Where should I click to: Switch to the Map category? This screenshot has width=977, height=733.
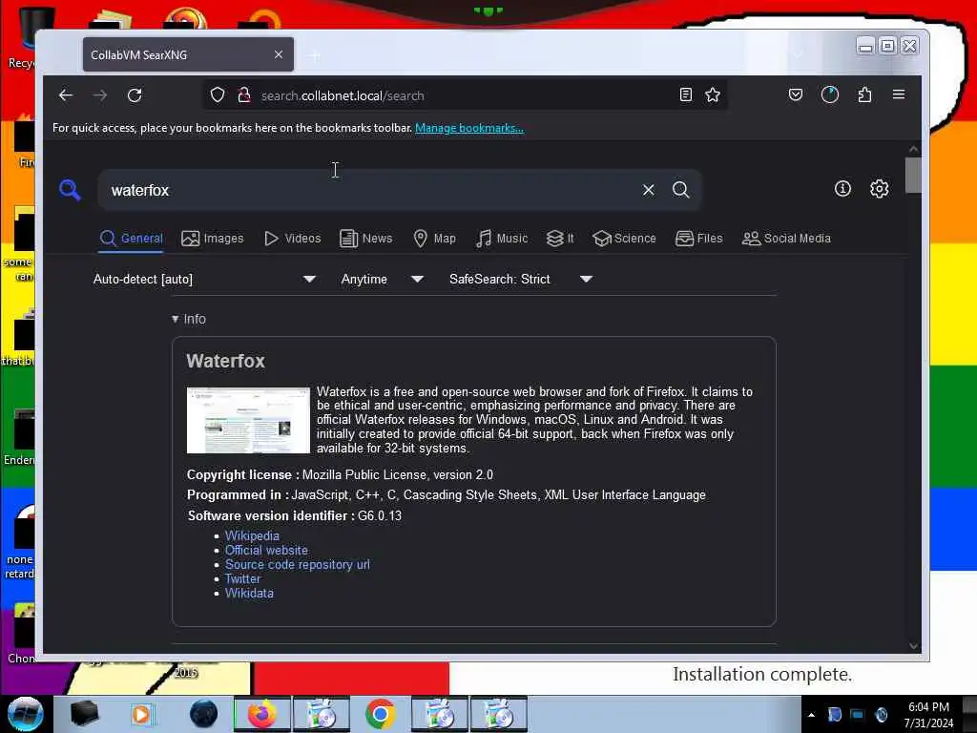point(435,238)
